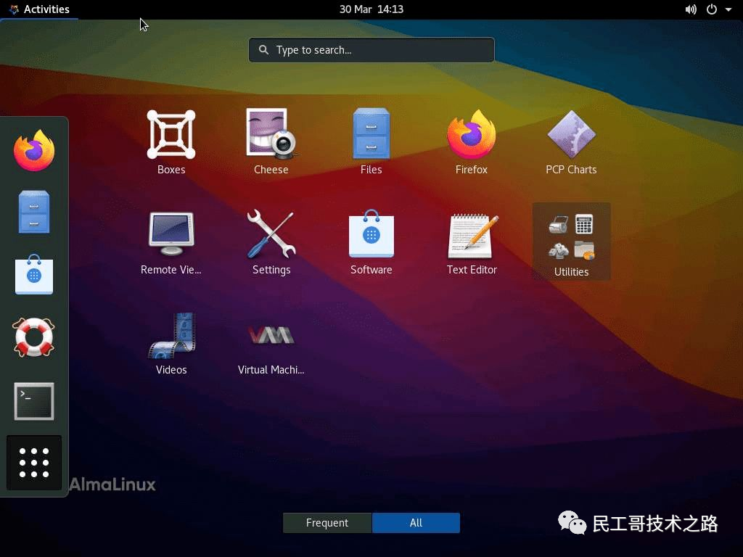Click the volume icon in top bar
743x557 pixels.
691,9
